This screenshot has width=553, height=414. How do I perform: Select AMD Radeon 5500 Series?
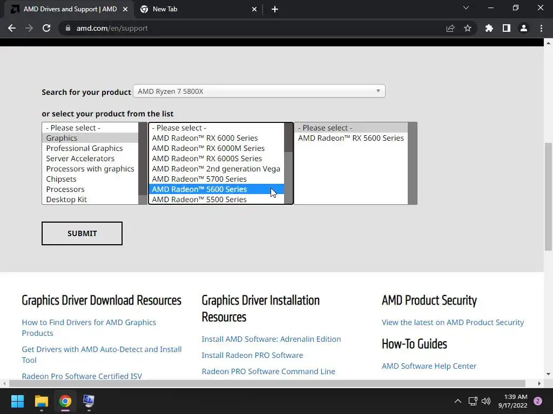(x=217, y=199)
